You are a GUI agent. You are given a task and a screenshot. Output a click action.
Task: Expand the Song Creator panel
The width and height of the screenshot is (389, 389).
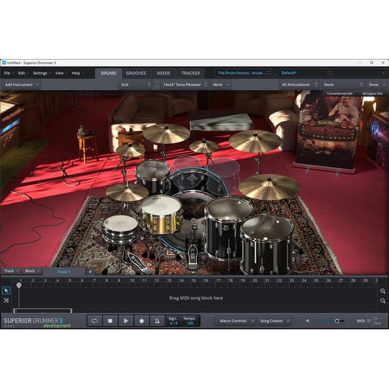[x=274, y=321]
